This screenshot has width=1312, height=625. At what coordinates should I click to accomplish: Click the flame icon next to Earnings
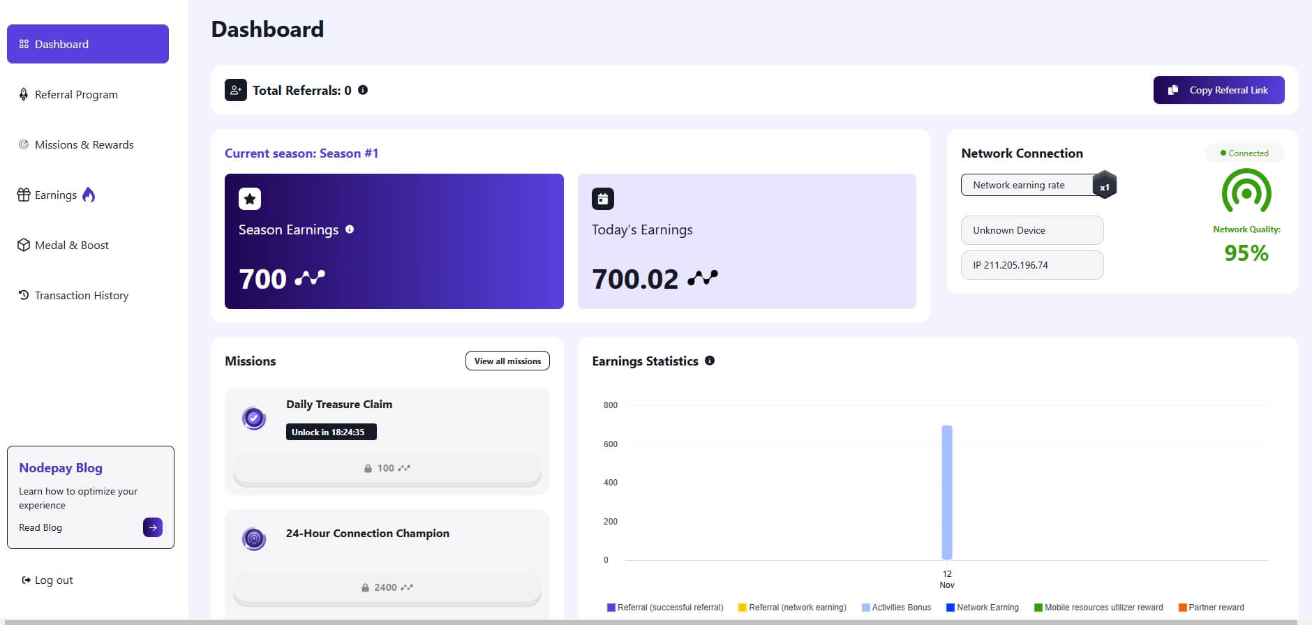tap(89, 195)
